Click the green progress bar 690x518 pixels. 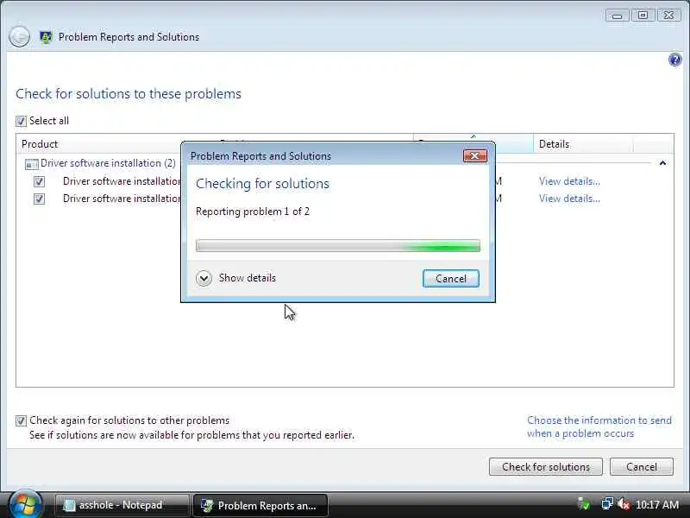coord(338,246)
